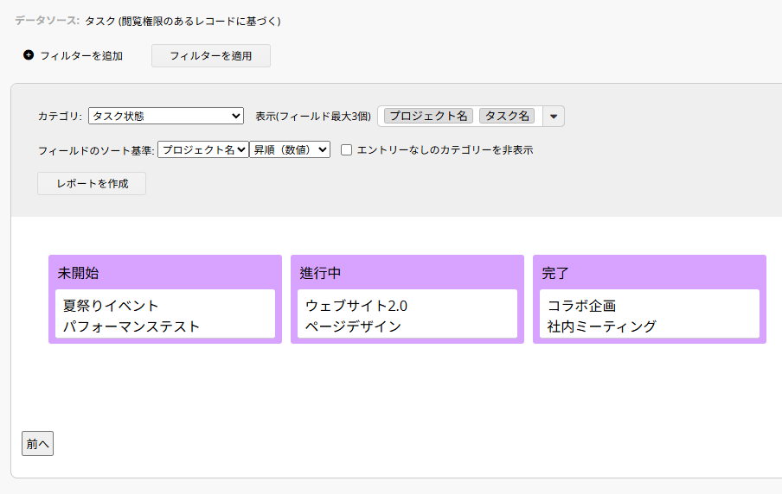Expand the display fields dropdown arrow
This screenshot has width=782, height=494.
point(554,117)
